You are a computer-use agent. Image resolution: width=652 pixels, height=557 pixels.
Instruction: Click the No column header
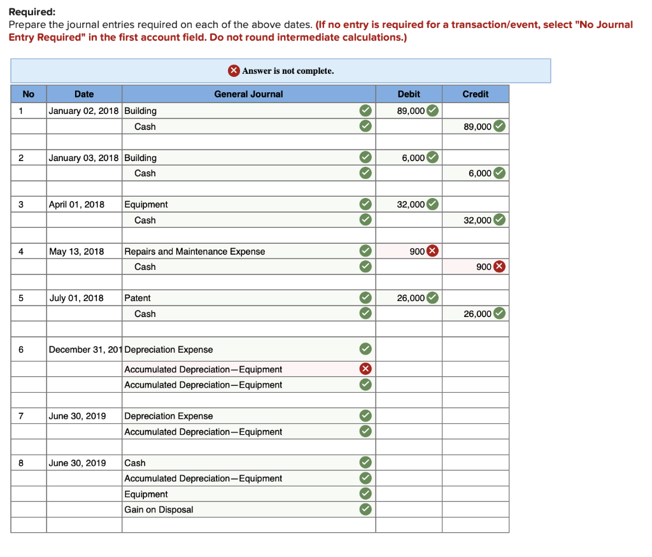click(28, 94)
